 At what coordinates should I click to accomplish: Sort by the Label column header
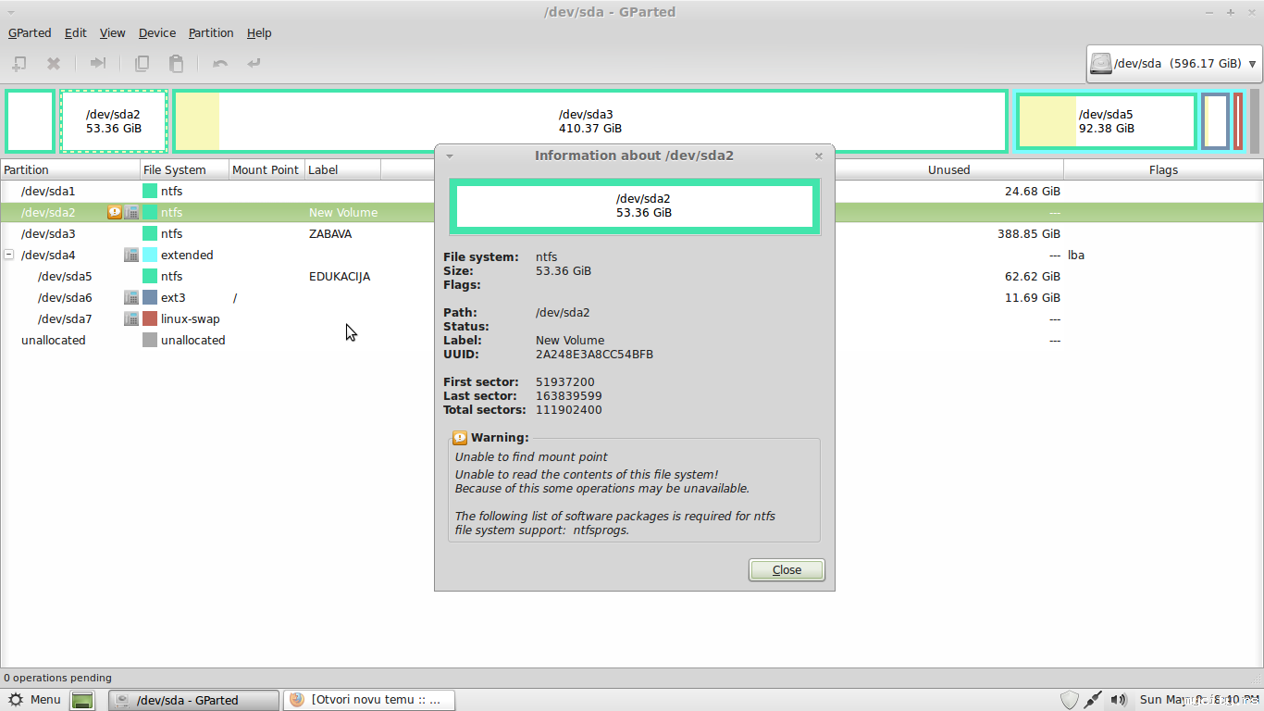pos(342,169)
